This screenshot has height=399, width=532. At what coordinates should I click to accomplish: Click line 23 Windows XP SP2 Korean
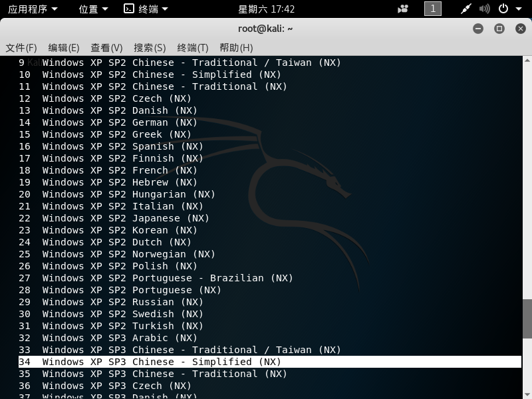tap(108, 230)
